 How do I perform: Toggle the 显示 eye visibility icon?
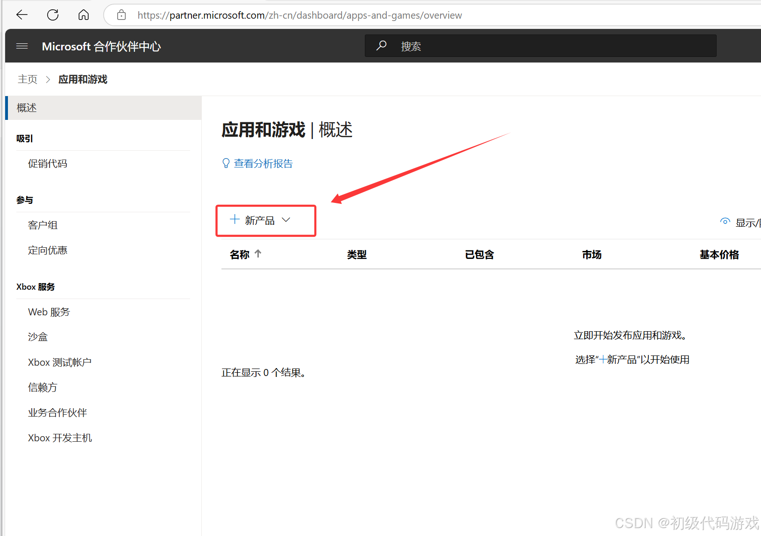725,222
